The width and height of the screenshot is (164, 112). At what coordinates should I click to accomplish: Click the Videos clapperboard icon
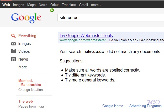(13, 51)
